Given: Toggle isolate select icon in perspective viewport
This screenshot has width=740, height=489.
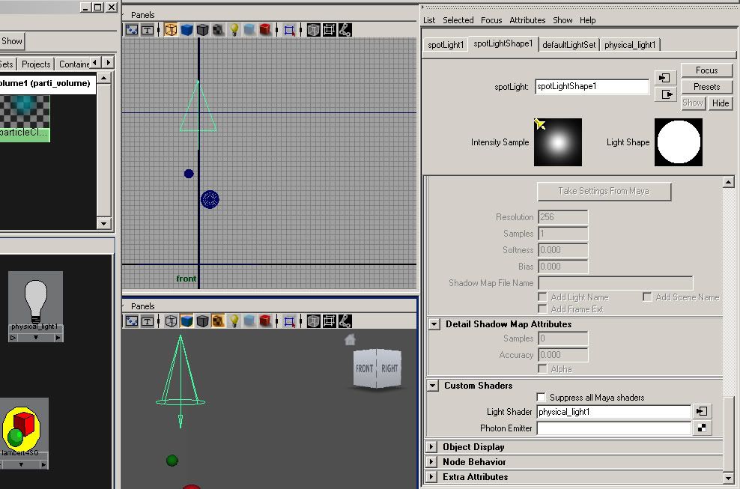Looking at the screenshot, I should tap(290, 321).
